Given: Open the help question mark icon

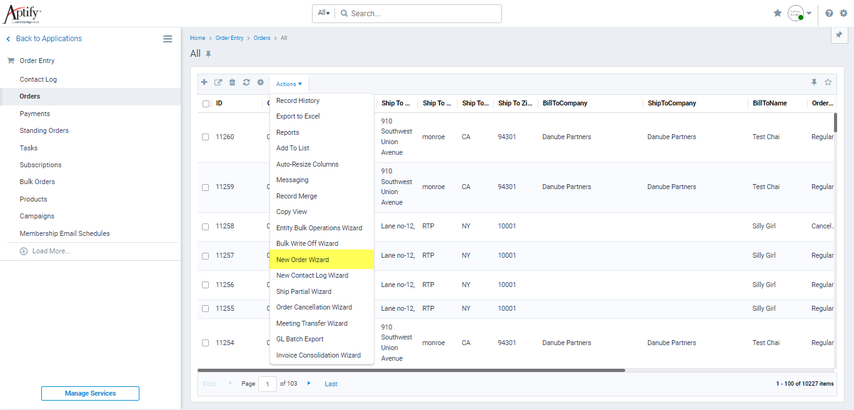Looking at the screenshot, I should (829, 13).
